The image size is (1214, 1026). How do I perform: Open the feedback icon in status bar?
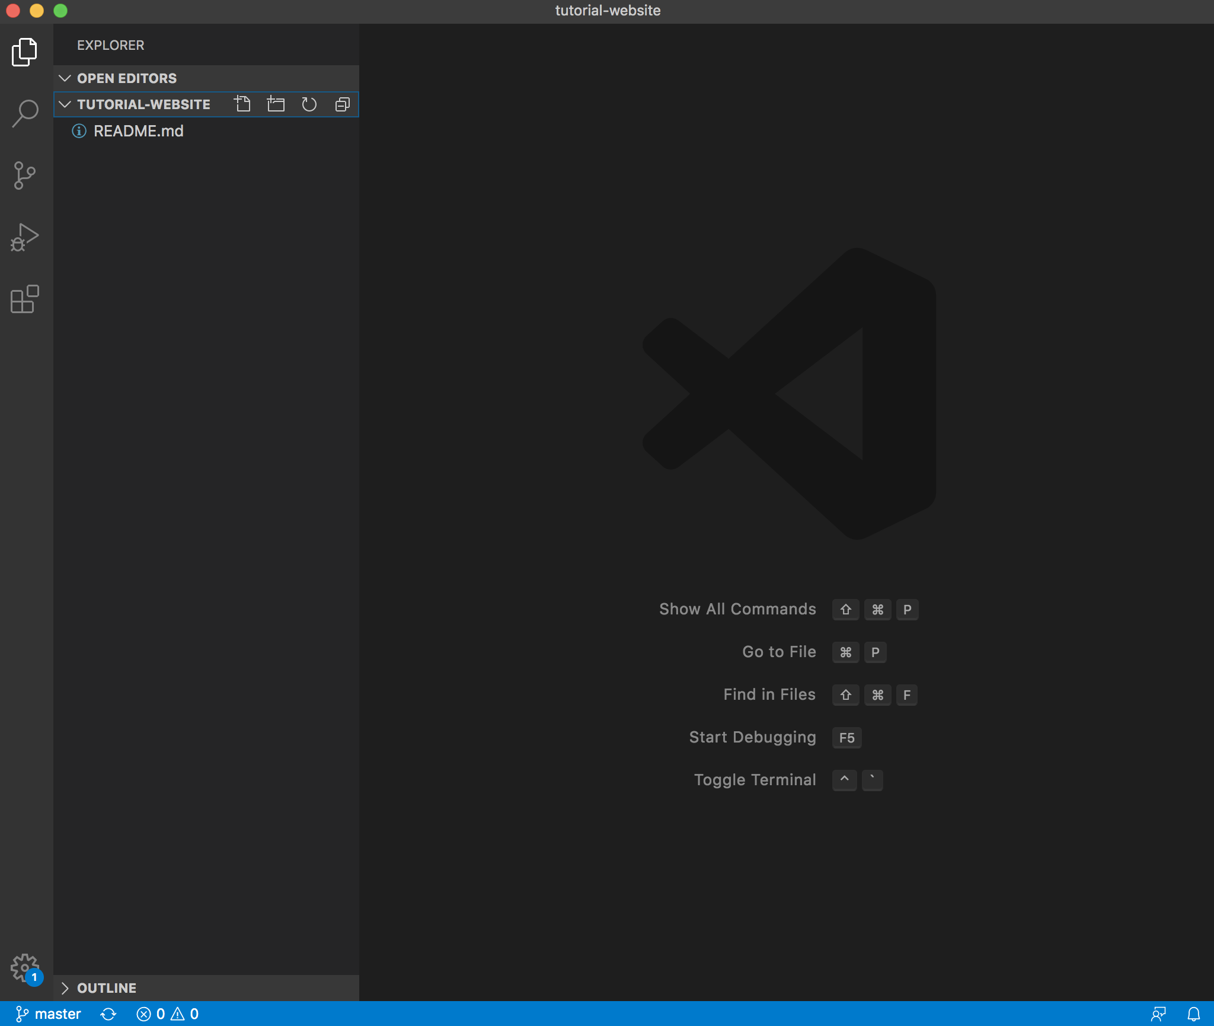click(x=1158, y=1014)
